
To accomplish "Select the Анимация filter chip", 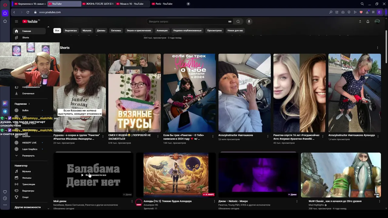I will [x=162, y=31].
